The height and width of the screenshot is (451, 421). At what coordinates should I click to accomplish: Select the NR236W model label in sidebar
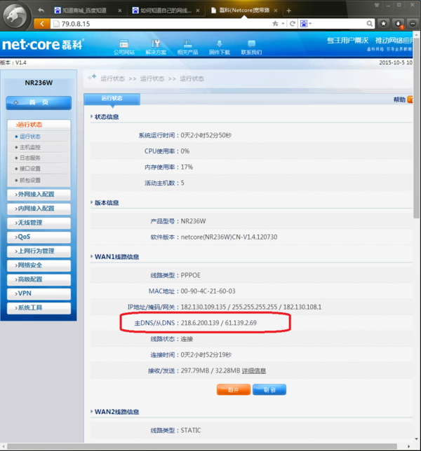tap(39, 83)
